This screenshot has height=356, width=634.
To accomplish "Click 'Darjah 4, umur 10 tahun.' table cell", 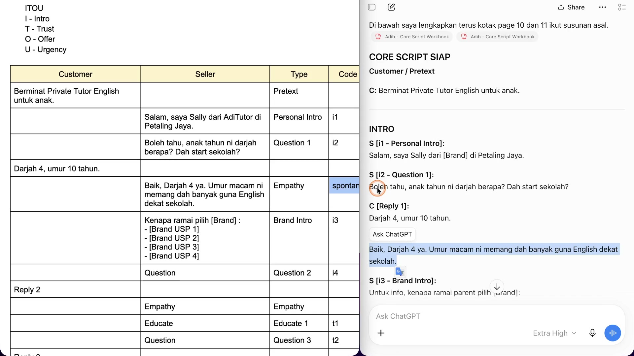I will (x=75, y=168).
